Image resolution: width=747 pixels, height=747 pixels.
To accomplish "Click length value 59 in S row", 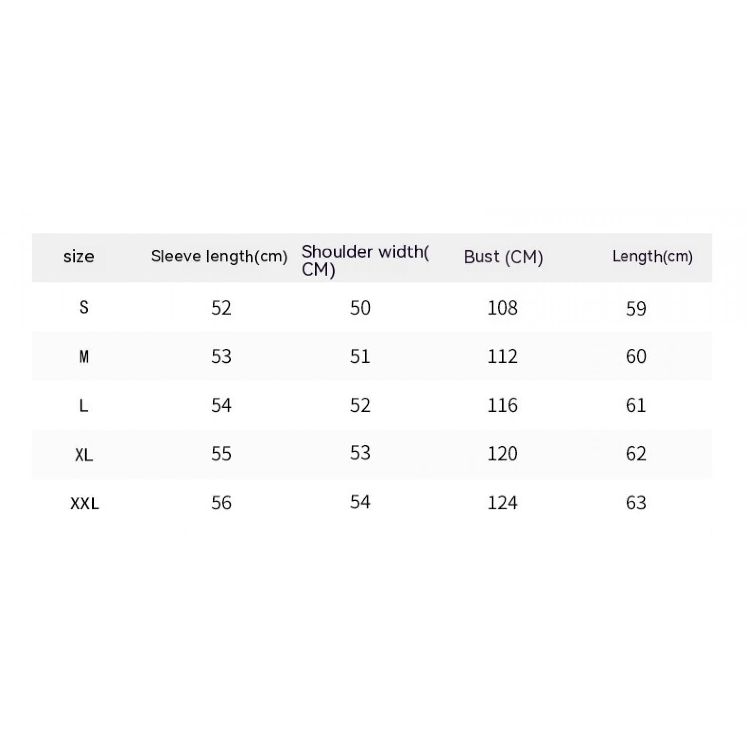I will tap(636, 309).
